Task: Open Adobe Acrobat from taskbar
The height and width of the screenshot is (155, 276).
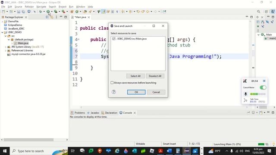Action: [x=160, y=151]
